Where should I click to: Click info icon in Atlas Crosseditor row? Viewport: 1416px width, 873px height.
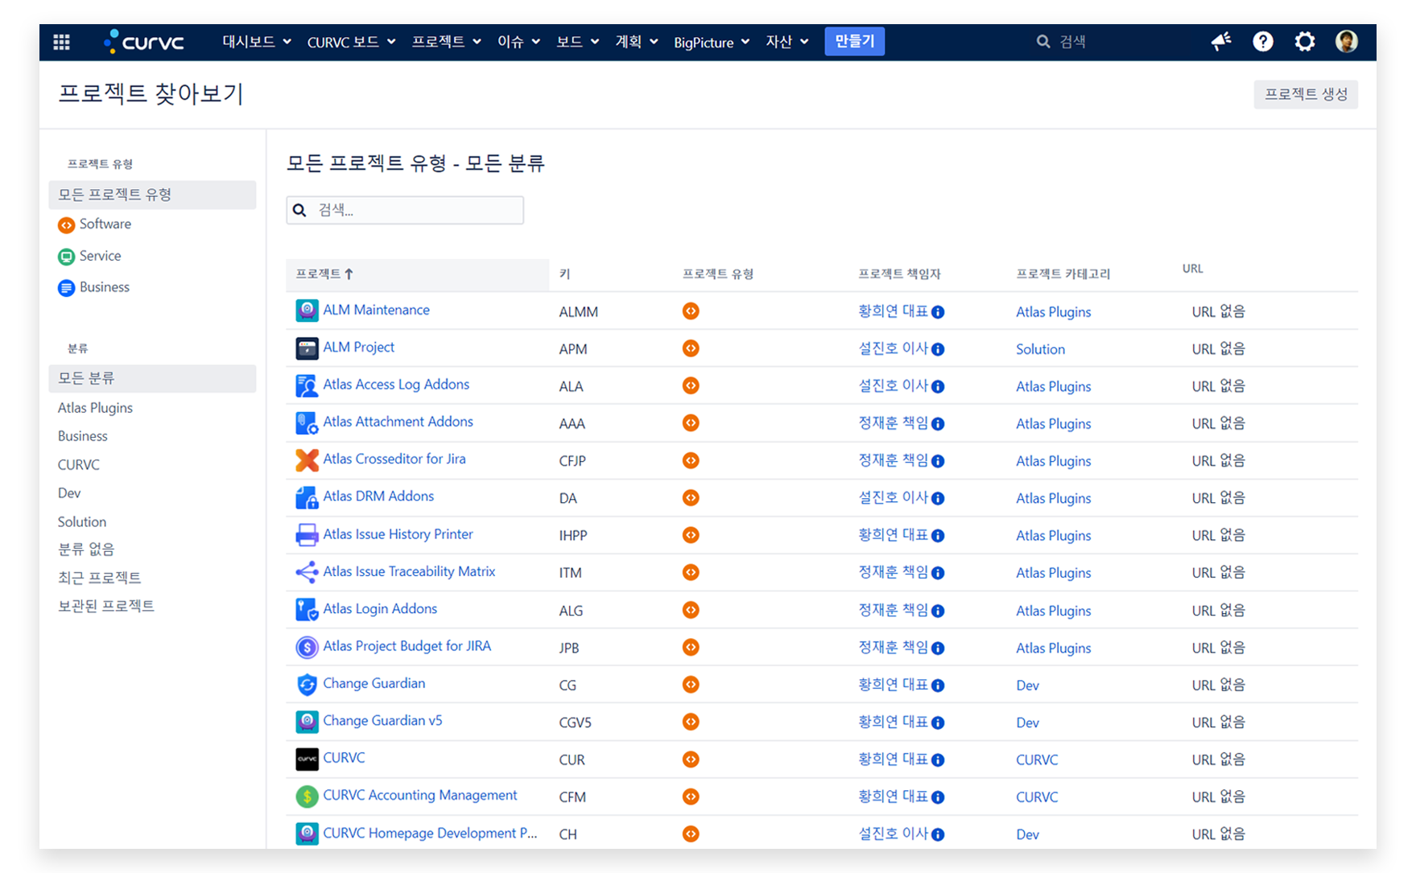[938, 461]
